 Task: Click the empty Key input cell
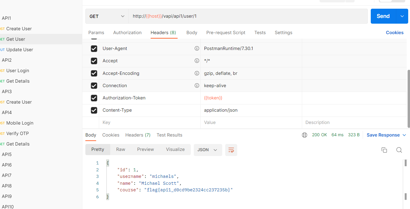150,122
